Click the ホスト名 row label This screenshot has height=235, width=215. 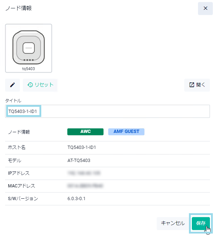(17, 147)
